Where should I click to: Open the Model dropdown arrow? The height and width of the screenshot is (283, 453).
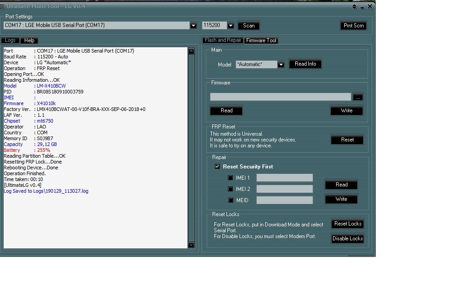[x=281, y=65]
